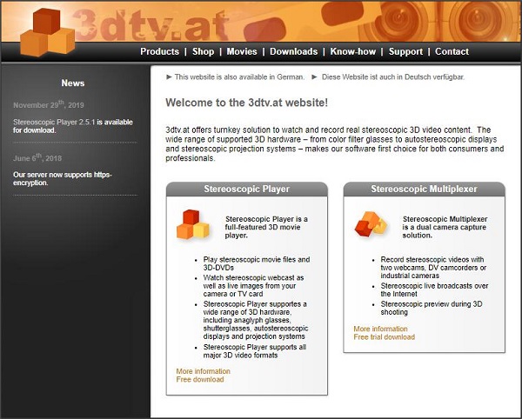Click 'Record stereoscopic videos with two webcams' bullet
Image resolution: width=522 pixels, height=419 pixels.
pyautogui.click(x=433, y=268)
